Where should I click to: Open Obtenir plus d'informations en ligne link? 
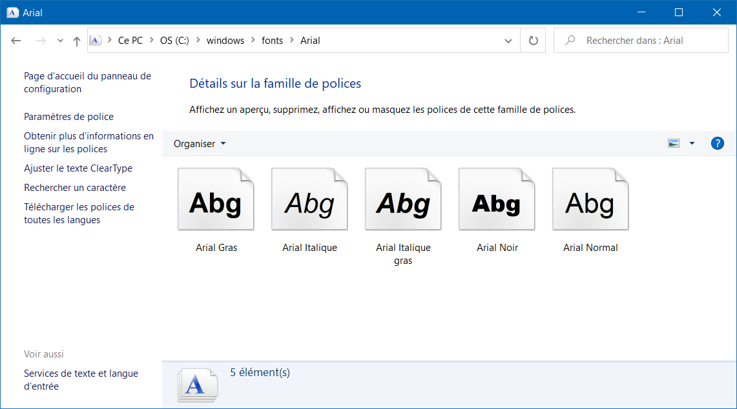[x=89, y=143]
